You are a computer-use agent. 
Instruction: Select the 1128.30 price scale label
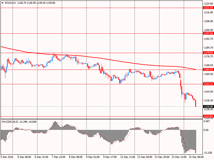click(x=208, y=109)
